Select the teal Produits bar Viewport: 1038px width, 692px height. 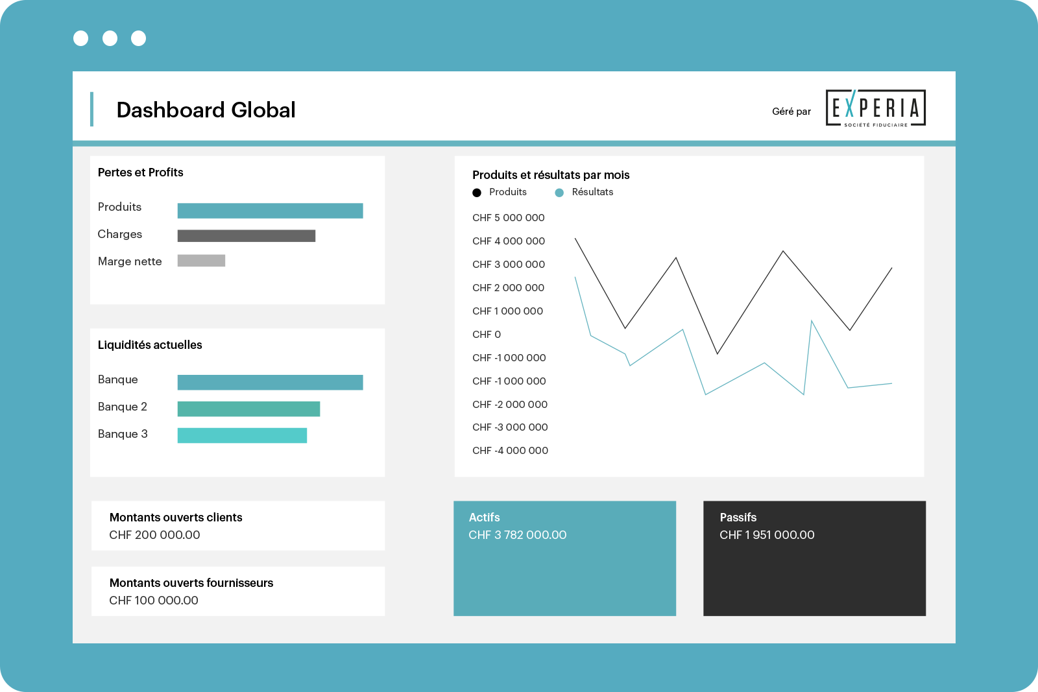pyautogui.click(x=270, y=211)
